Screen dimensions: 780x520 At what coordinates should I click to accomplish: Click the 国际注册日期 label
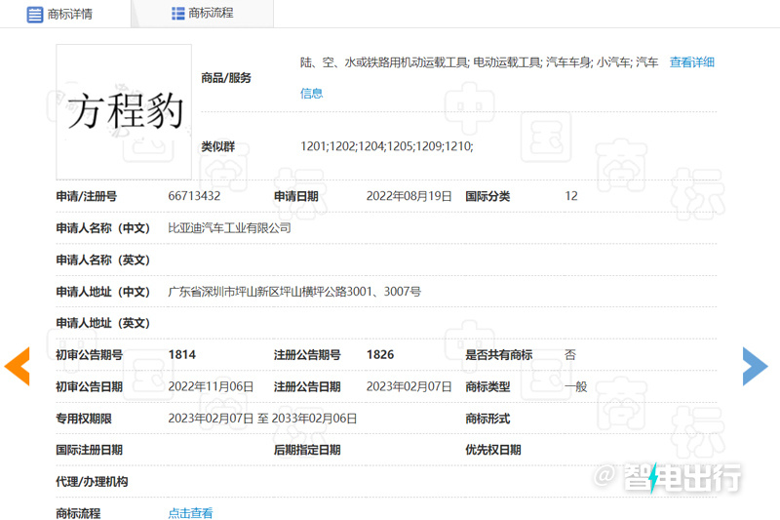tap(89, 451)
